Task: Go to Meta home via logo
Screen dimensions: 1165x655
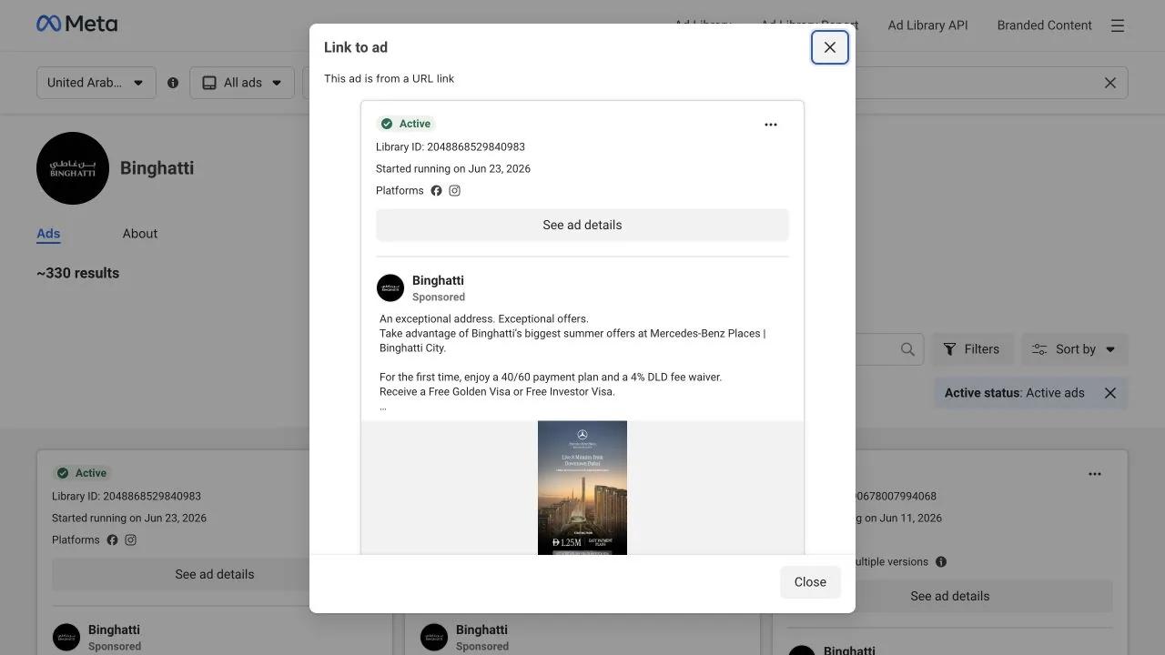Action: click(76, 24)
